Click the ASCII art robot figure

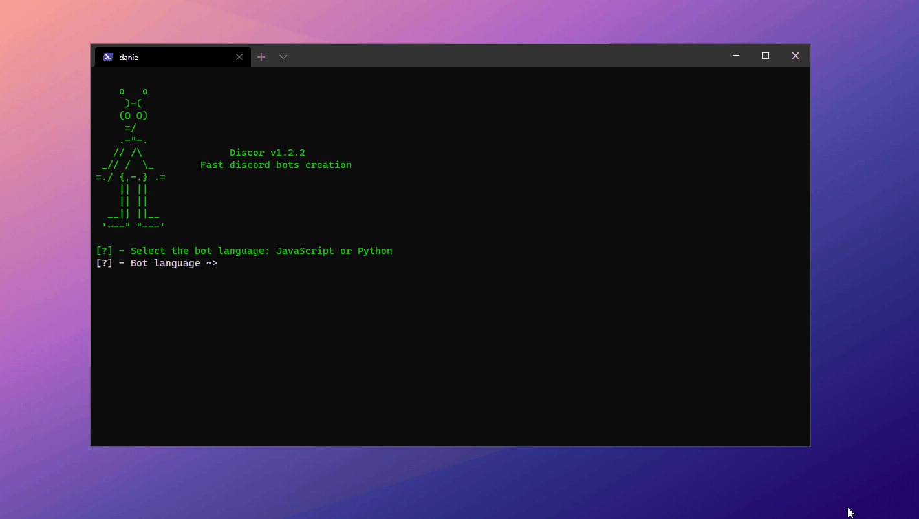131,159
